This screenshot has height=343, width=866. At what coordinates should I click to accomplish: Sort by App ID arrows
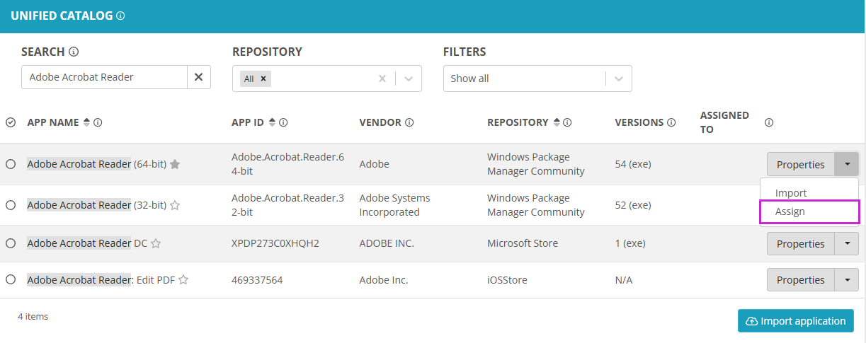(x=272, y=122)
